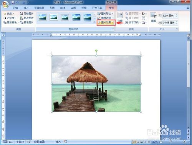The width and height of the screenshot is (192, 145).
Task: Click the zoom slider handle
Action: pyautogui.click(x=170, y=142)
